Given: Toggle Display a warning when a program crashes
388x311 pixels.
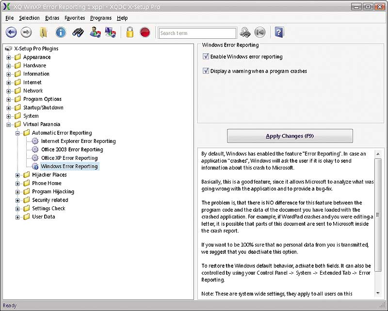Looking at the screenshot, I should pyautogui.click(x=206, y=71).
